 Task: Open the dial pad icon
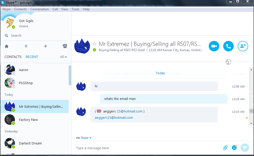tap(26, 46)
